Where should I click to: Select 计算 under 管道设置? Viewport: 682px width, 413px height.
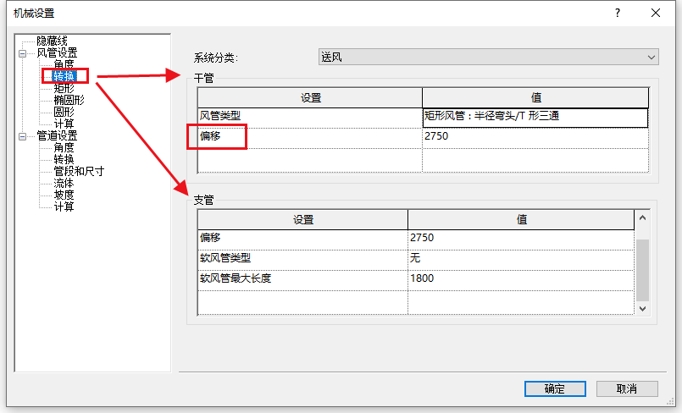(64, 206)
